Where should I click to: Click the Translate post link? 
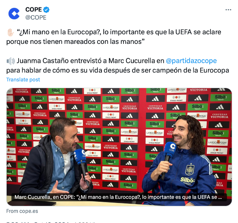tap(23, 80)
